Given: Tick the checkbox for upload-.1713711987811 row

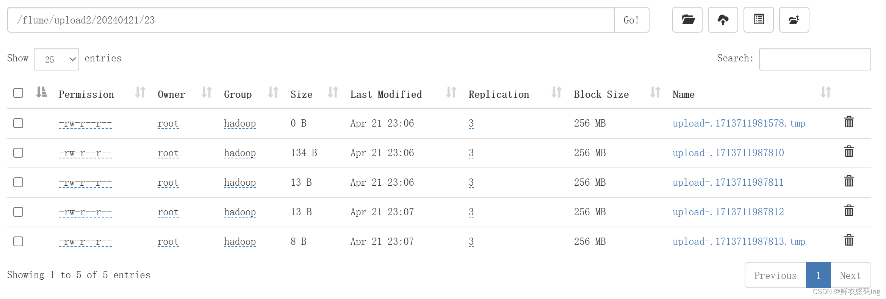Looking at the screenshot, I should [18, 182].
